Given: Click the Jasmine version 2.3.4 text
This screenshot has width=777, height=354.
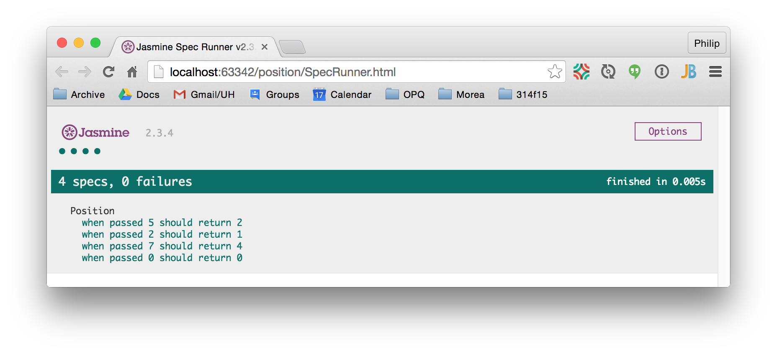Looking at the screenshot, I should (159, 133).
